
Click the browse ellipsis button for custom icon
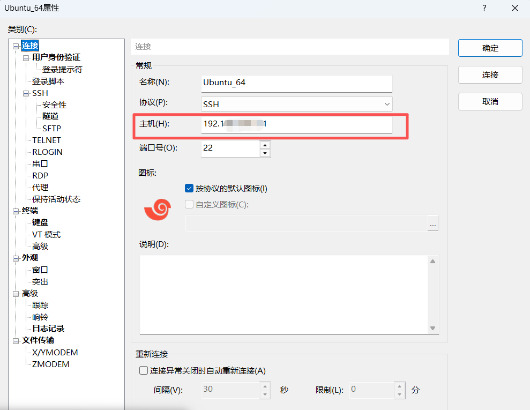point(432,223)
